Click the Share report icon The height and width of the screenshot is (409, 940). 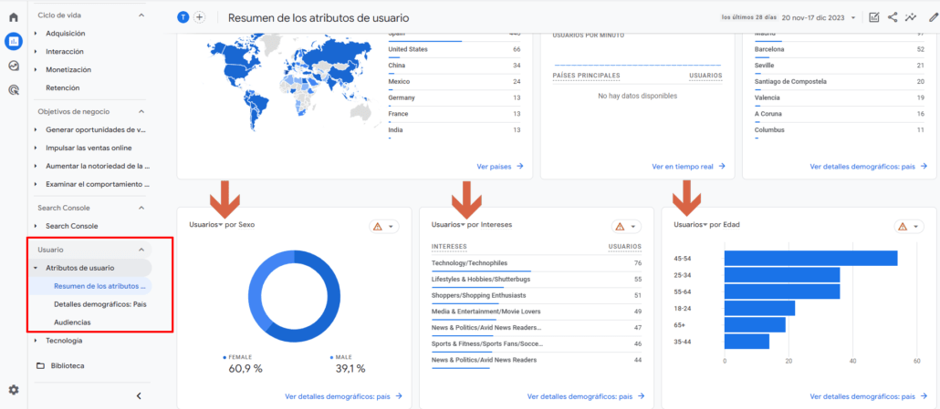(893, 17)
